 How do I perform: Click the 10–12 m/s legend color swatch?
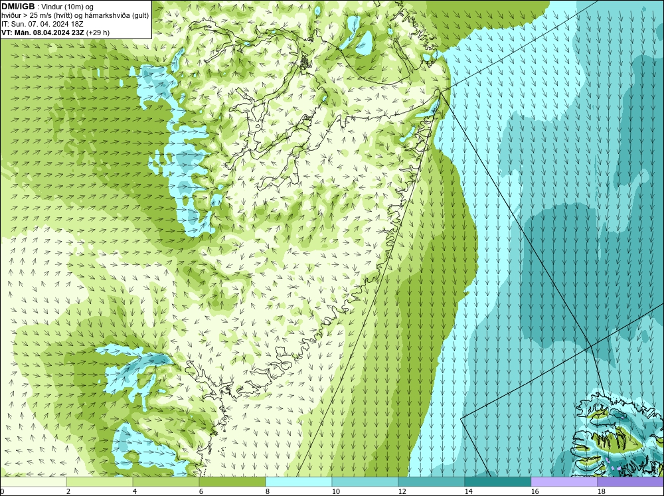pos(365,482)
